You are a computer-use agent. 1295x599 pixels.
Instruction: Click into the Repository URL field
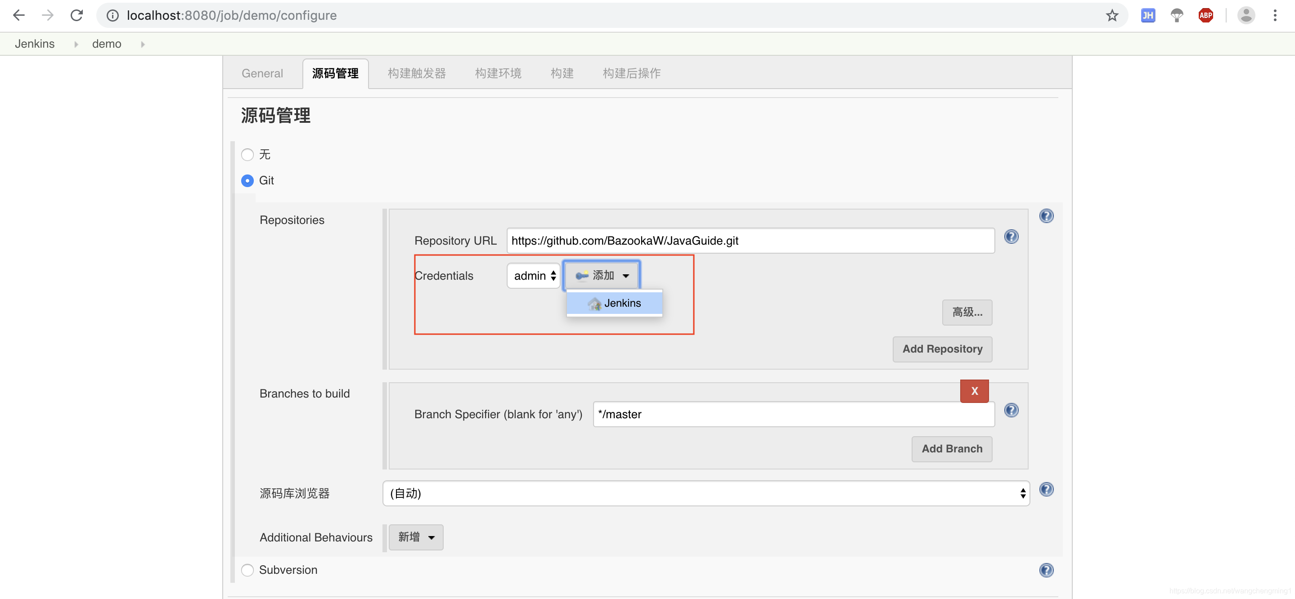point(750,241)
